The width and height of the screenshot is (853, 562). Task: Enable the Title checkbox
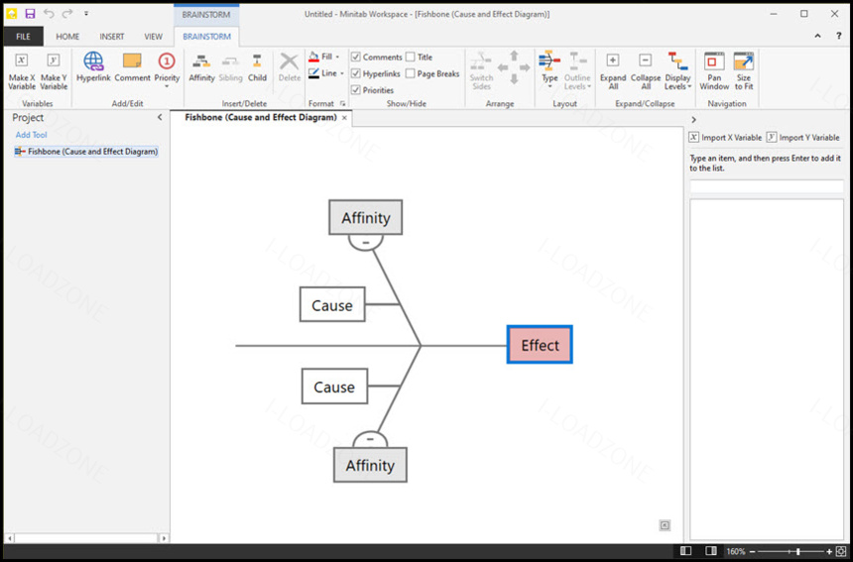pyautogui.click(x=411, y=56)
